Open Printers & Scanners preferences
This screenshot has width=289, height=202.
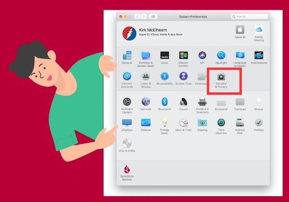(x=202, y=105)
